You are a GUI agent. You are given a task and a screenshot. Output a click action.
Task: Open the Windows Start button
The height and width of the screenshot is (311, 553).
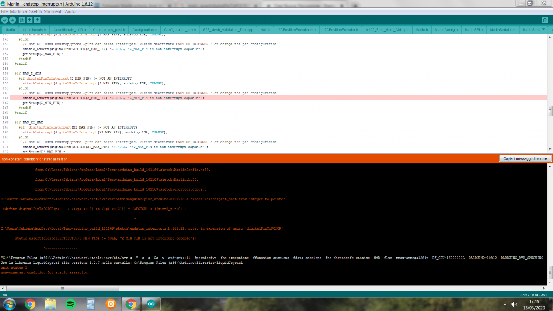coord(9,304)
